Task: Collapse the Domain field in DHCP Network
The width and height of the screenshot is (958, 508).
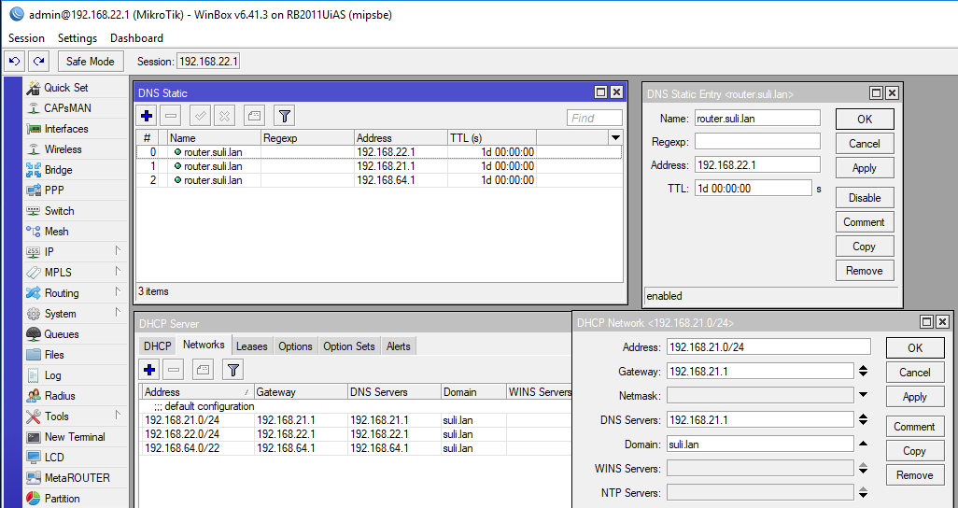Action: (864, 444)
